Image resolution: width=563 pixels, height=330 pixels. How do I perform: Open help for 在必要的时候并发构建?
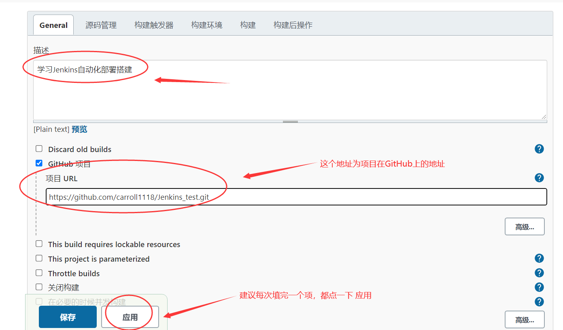(x=539, y=302)
